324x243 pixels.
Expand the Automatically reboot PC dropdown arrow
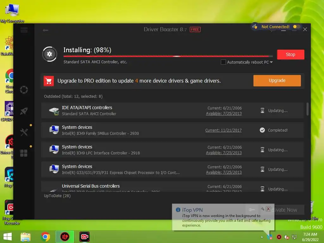(x=271, y=62)
